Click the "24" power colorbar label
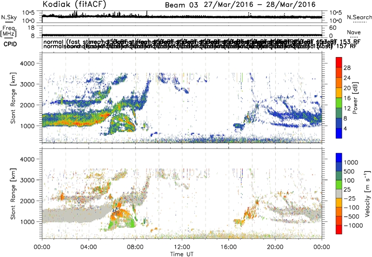Image resolution: width=372 pixels, height=257 pixels. tap(347, 78)
